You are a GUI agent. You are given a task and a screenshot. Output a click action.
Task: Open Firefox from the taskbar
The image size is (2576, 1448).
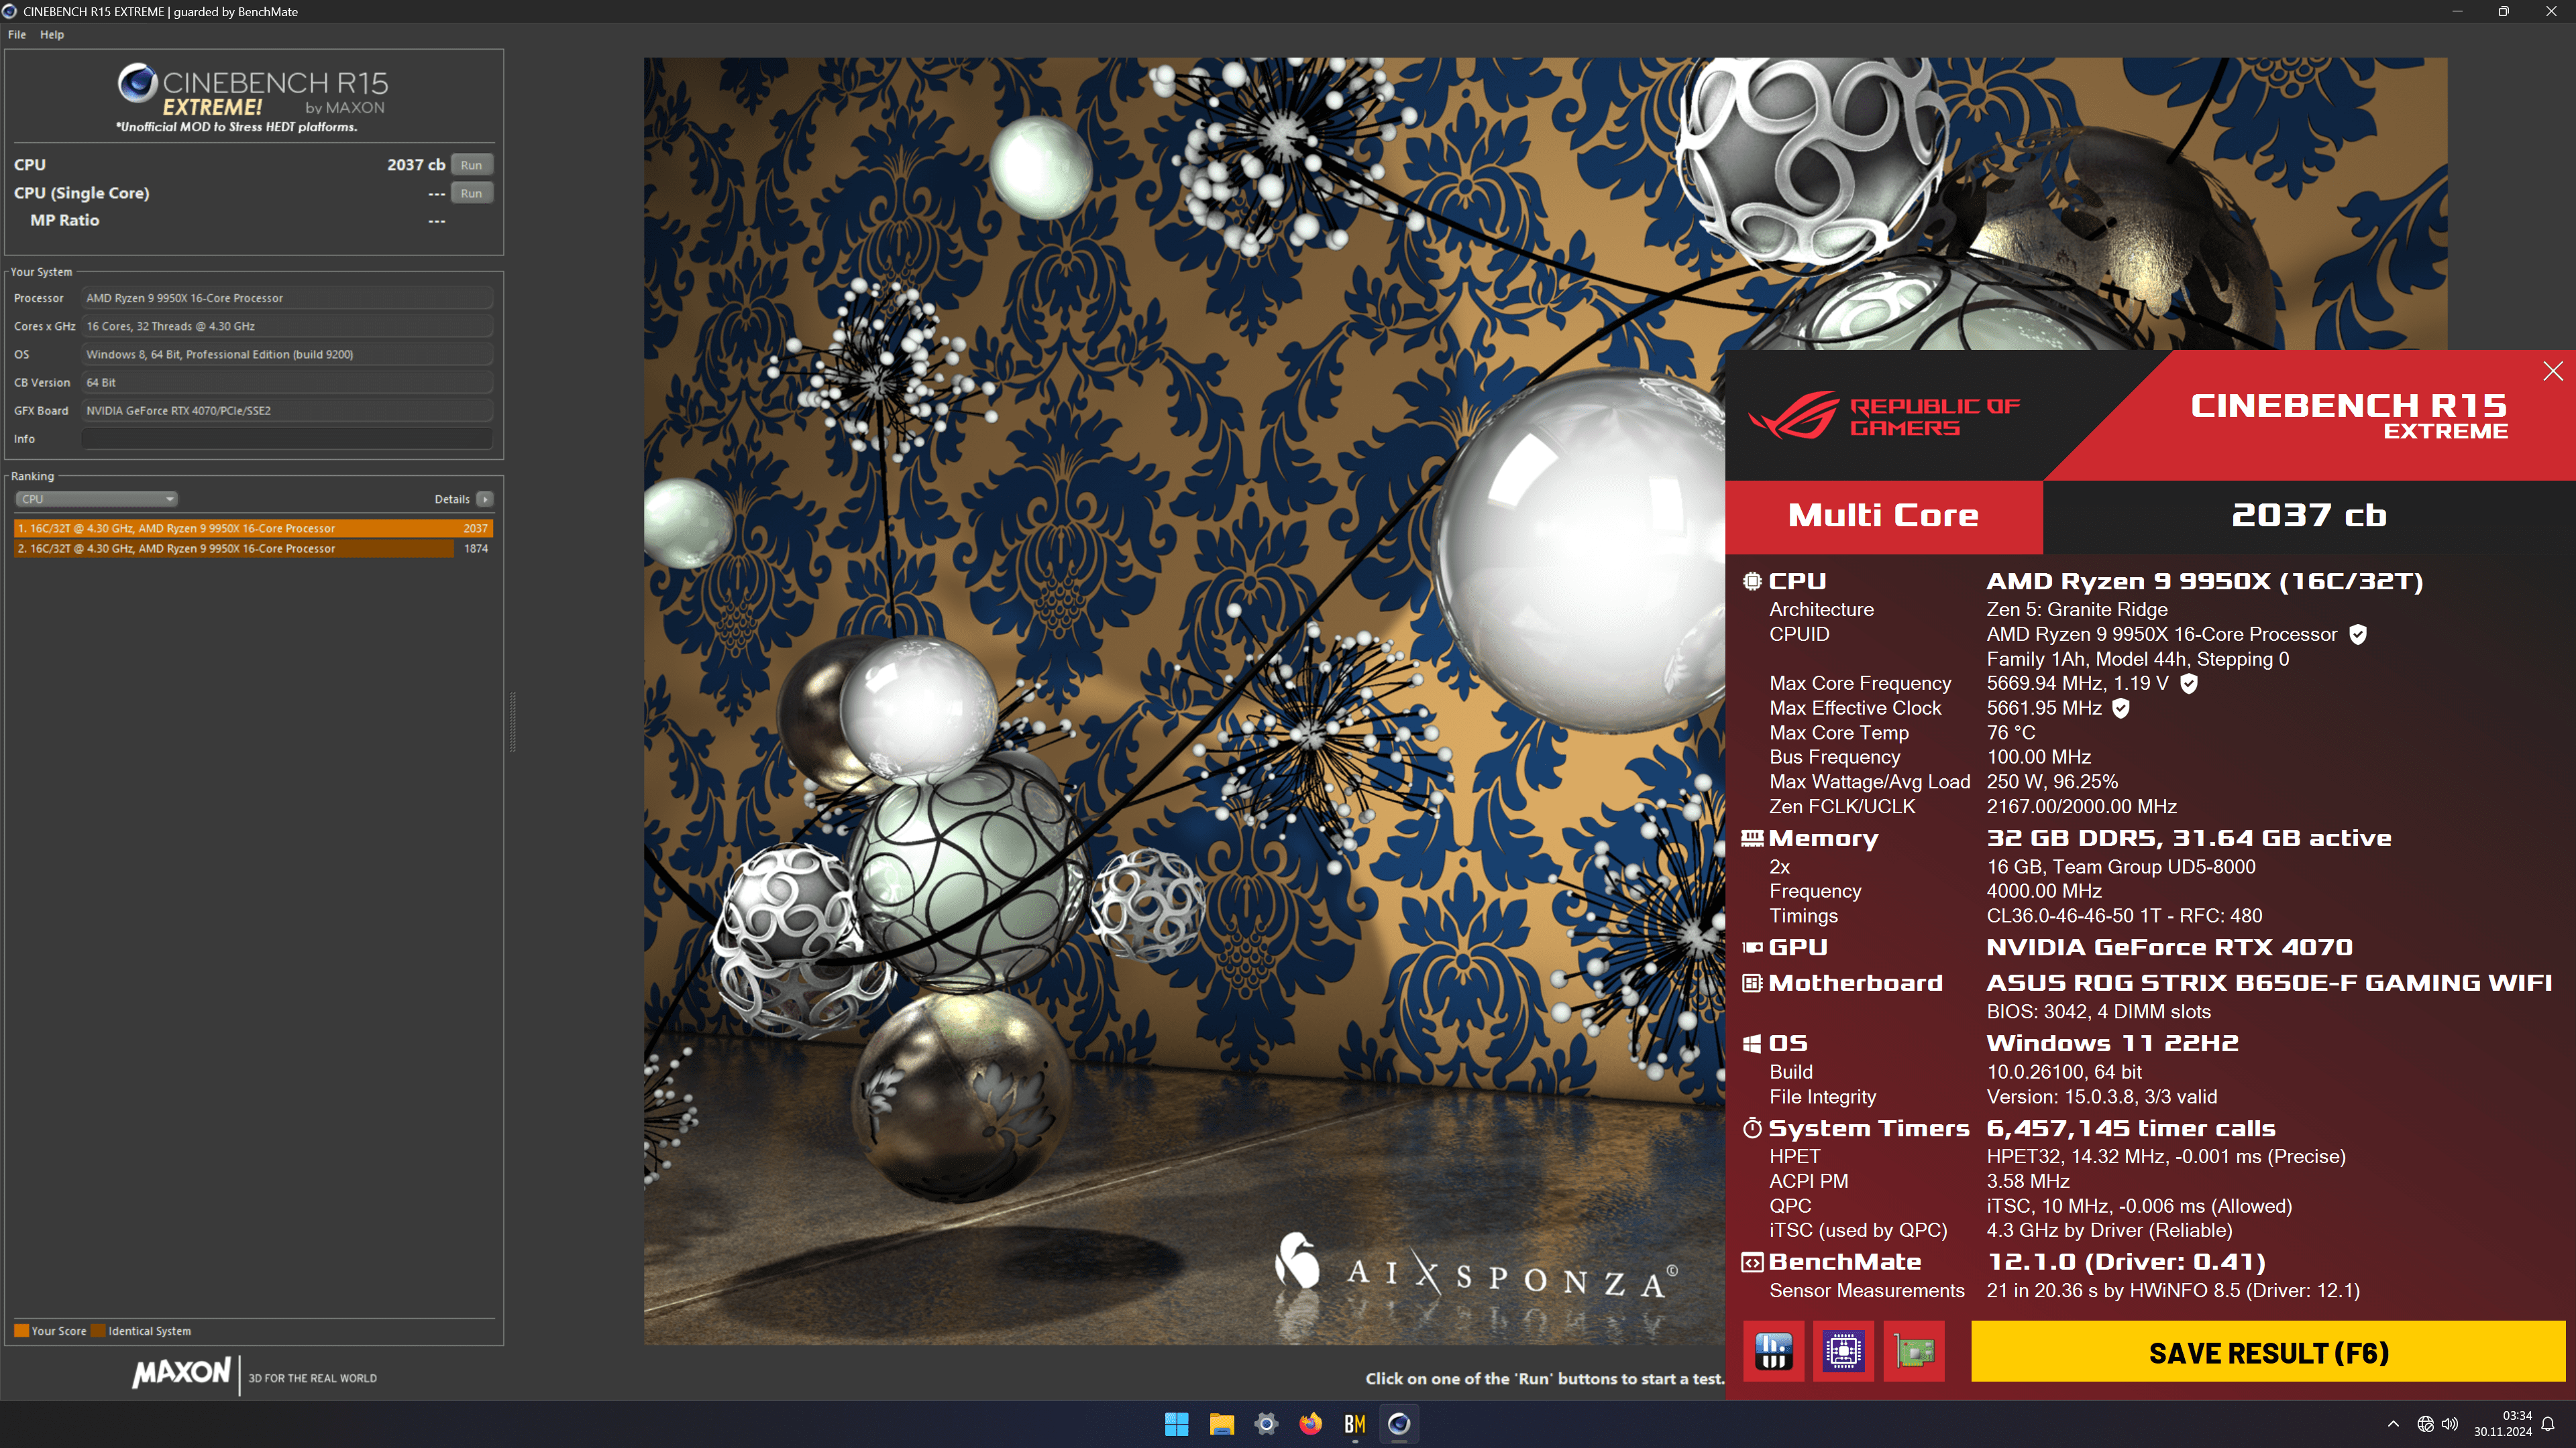(x=1310, y=1424)
